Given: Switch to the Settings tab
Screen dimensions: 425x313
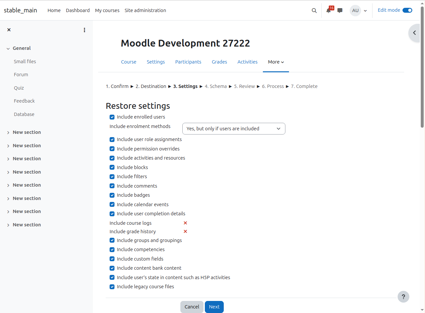Looking at the screenshot, I should pyautogui.click(x=156, y=62).
